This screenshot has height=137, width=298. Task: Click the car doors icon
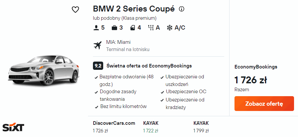click(x=133, y=28)
